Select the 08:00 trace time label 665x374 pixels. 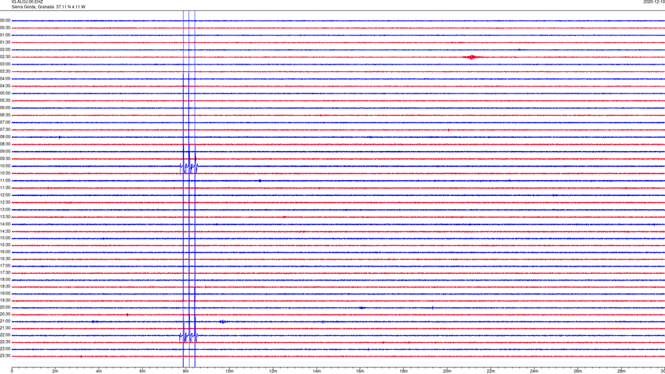(x=5, y=137)
